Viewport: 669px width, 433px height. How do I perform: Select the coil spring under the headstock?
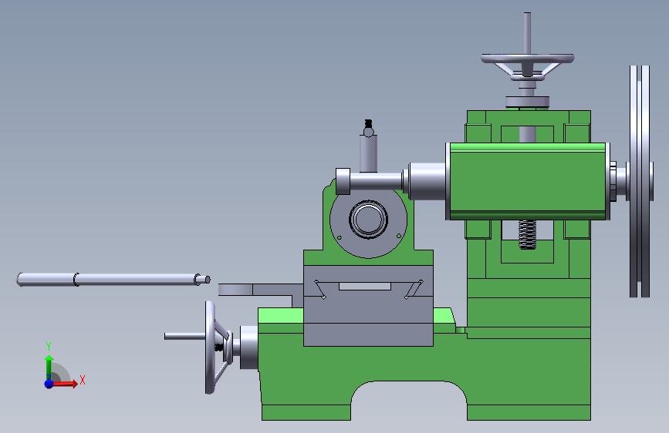click(527, 234)
